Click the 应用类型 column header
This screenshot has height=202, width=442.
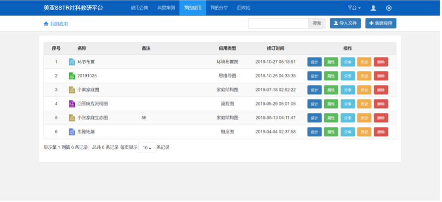[x=227, y=48]
